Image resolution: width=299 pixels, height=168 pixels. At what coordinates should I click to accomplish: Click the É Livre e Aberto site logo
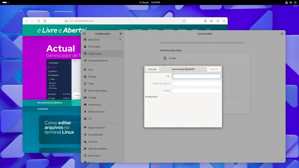(62, 30)
